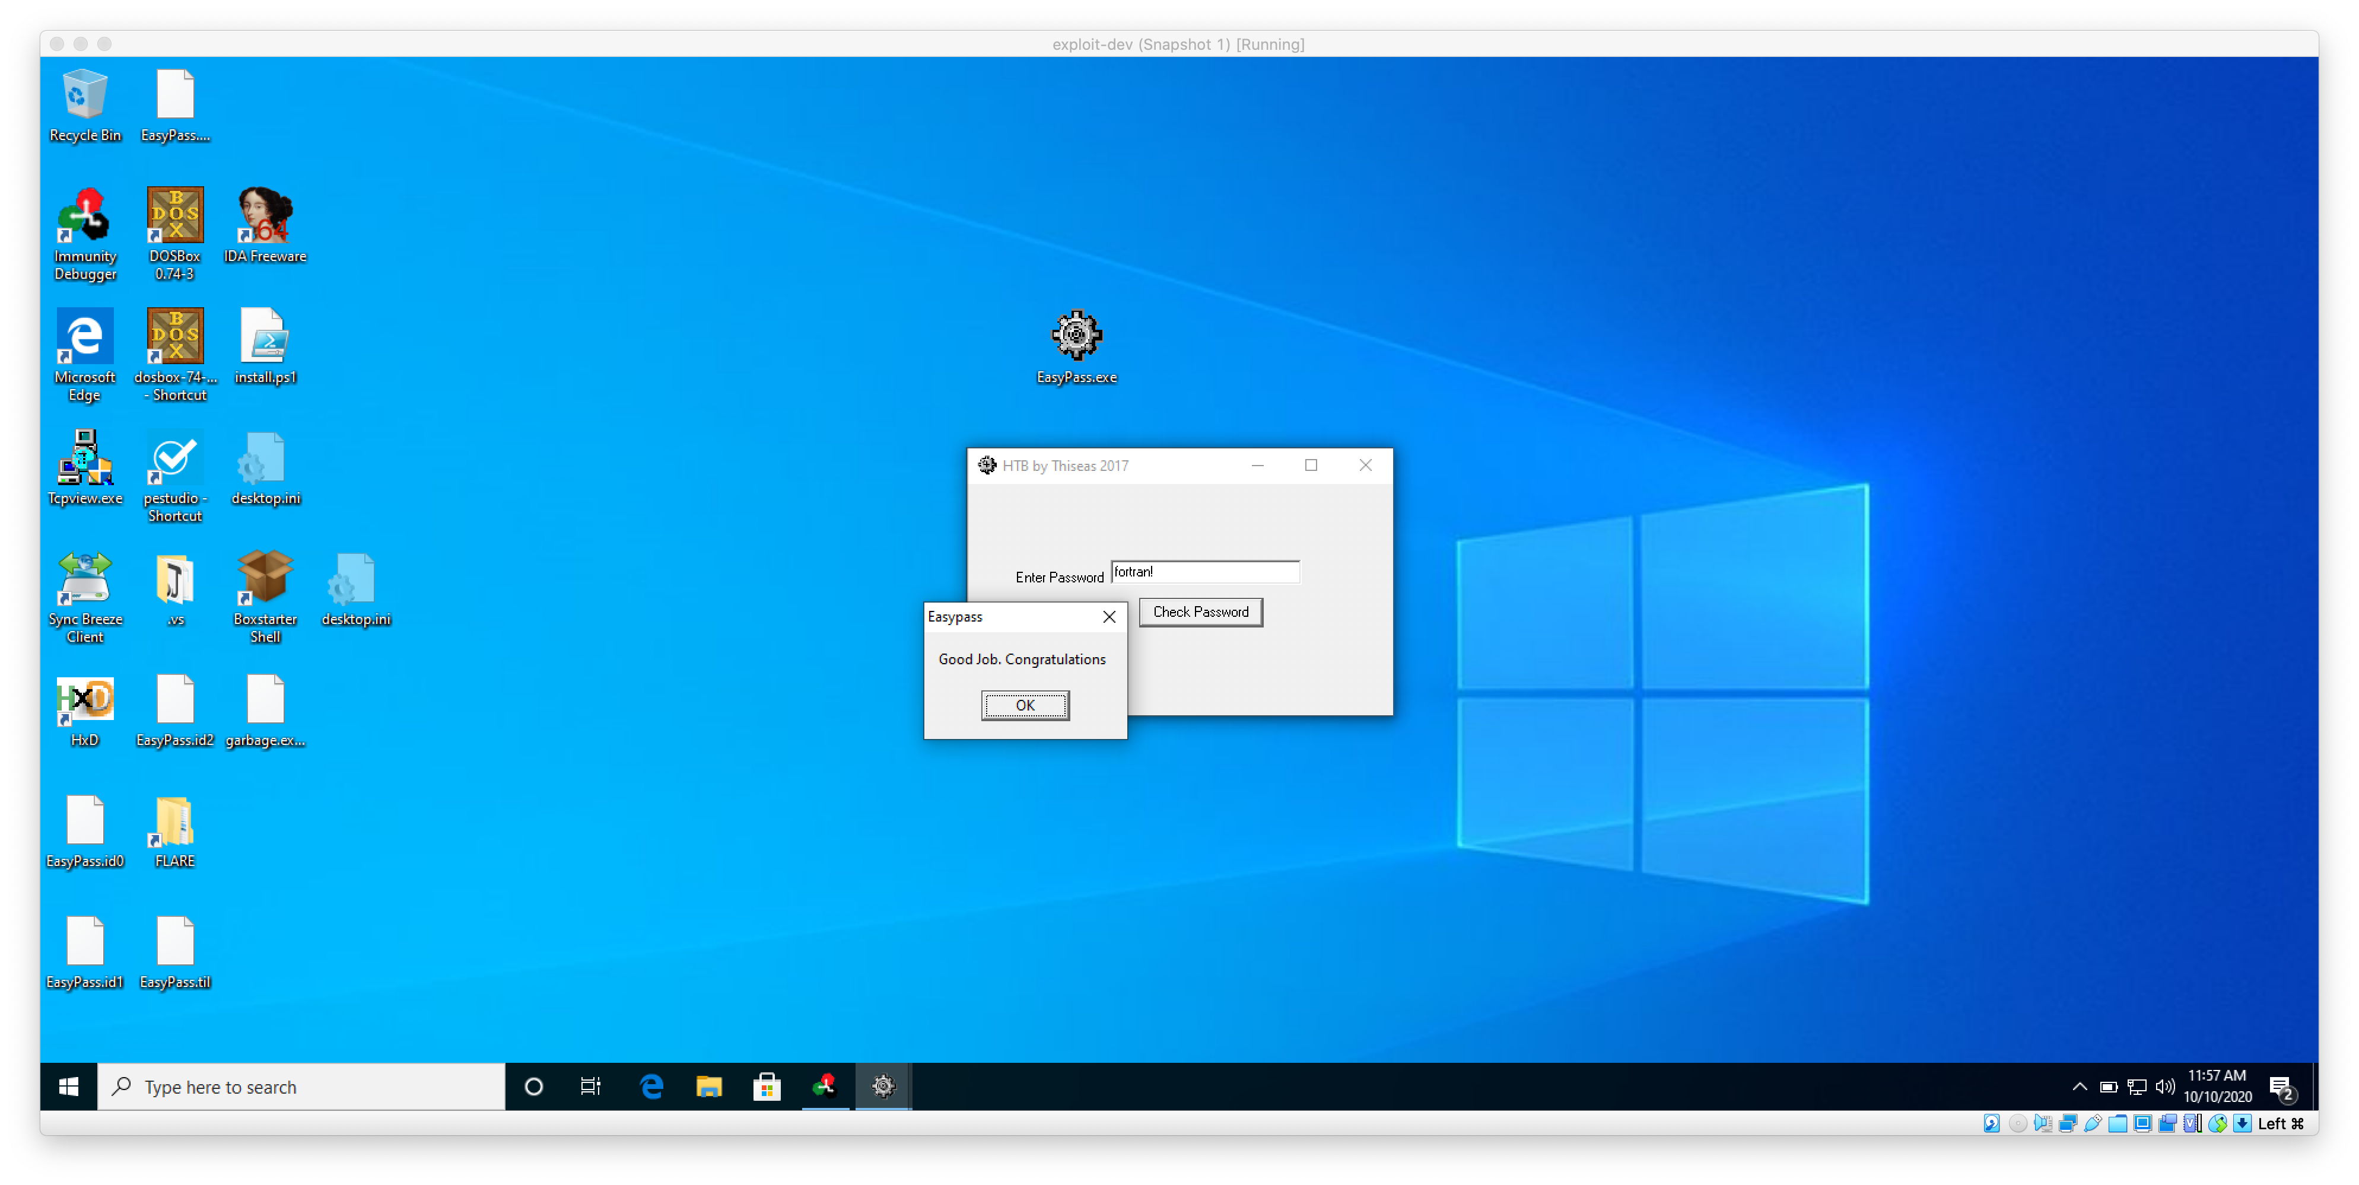Select the pestudio Shortcut icon
This screenshot has width=2359, height=1185.
(x=175, y=475)
